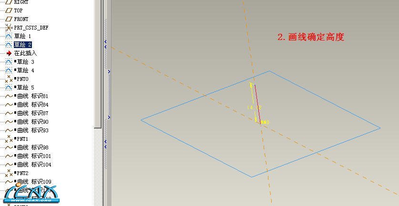Viewport: 399px width, 206px height.
Task: Select 草绘 4 in the model tree
Action: (25, 70)
